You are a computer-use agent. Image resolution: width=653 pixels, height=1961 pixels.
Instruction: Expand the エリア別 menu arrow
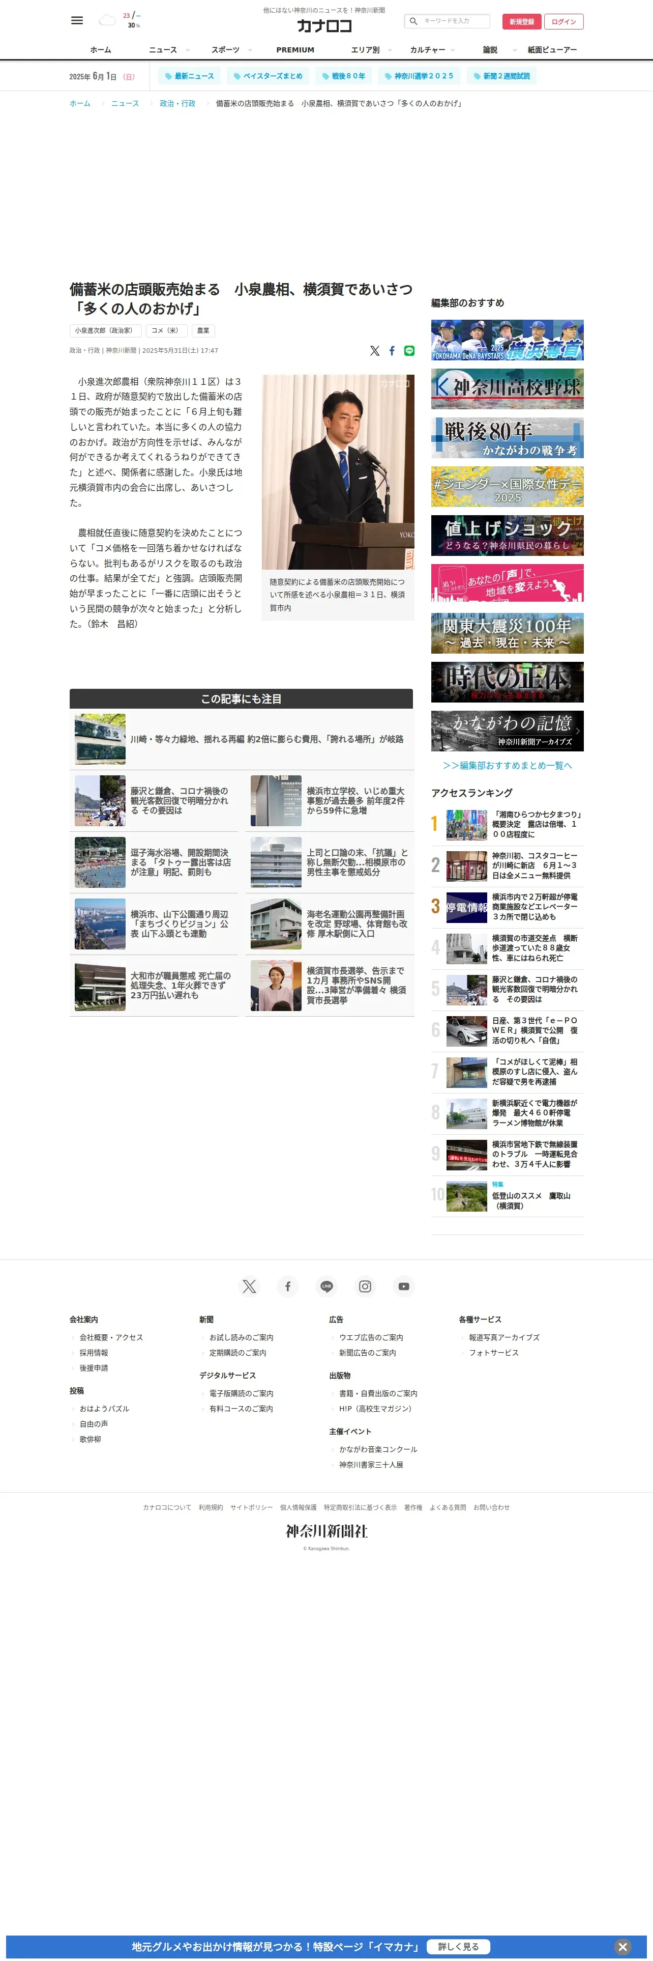tap(390, 50)
